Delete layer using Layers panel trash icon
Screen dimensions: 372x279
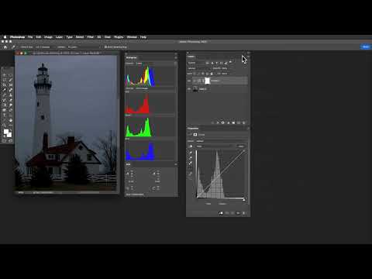click(243, 122)
